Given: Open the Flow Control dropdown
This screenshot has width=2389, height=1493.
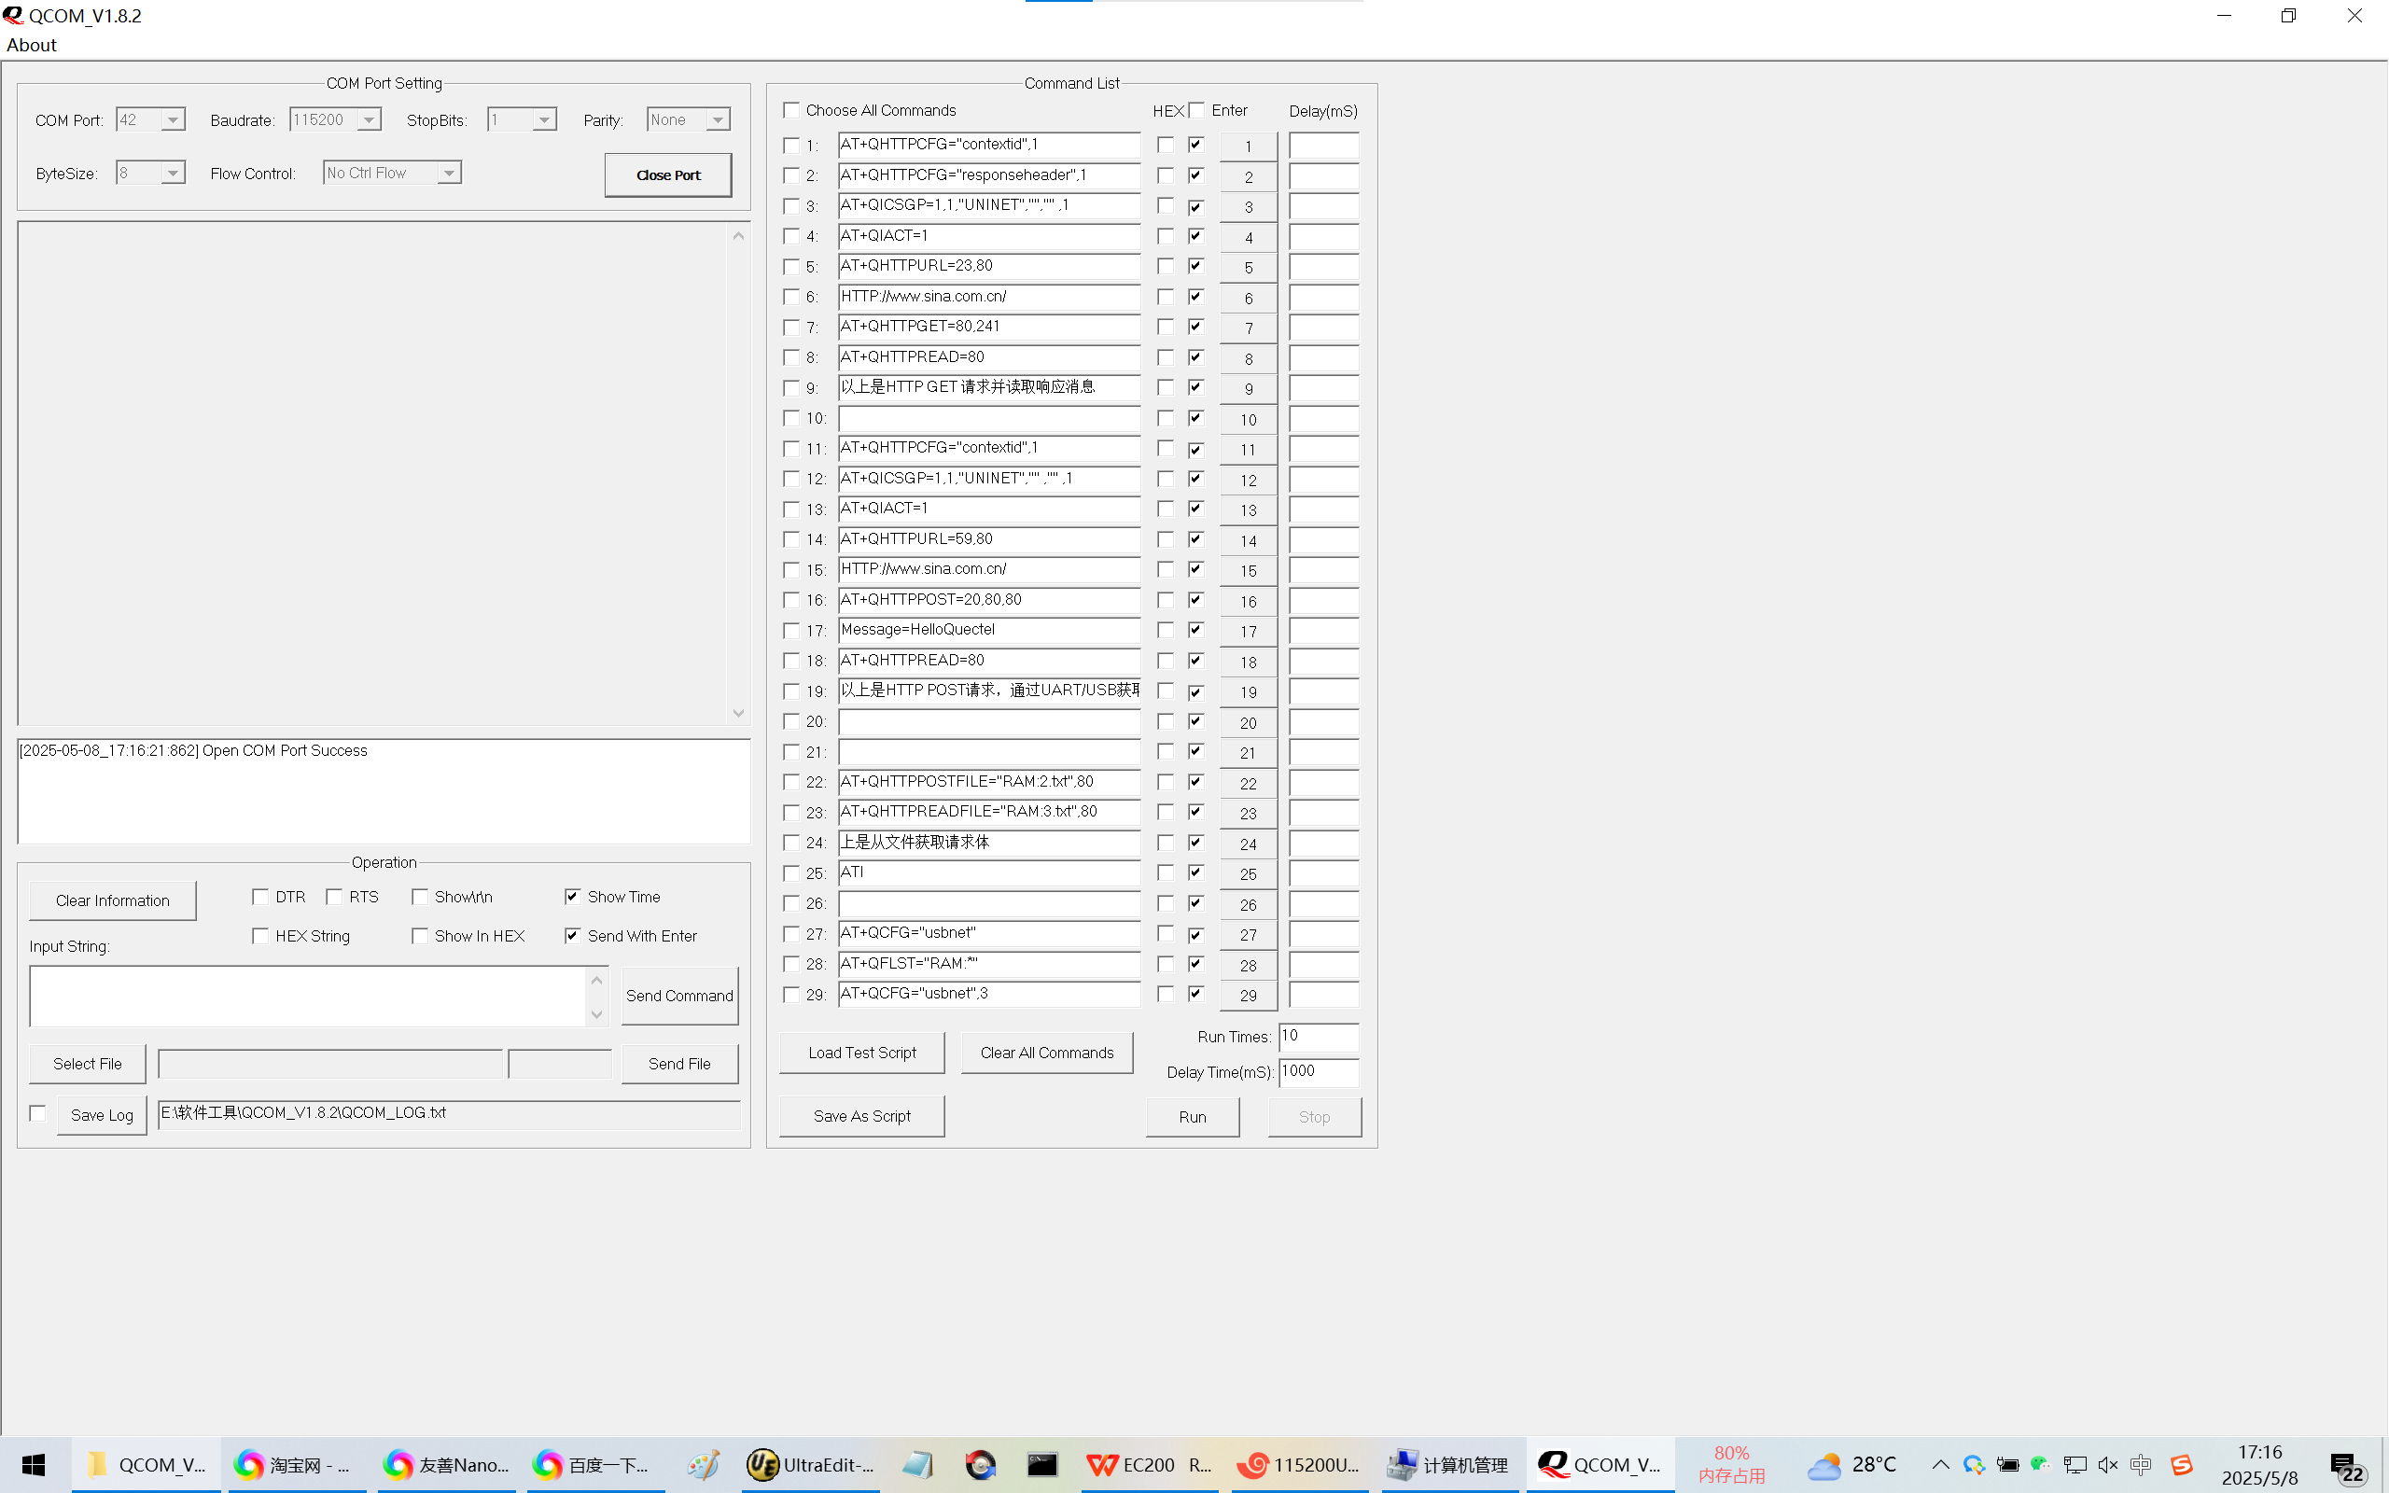Looking at the screenshot, I should click(x=449, y=173).
